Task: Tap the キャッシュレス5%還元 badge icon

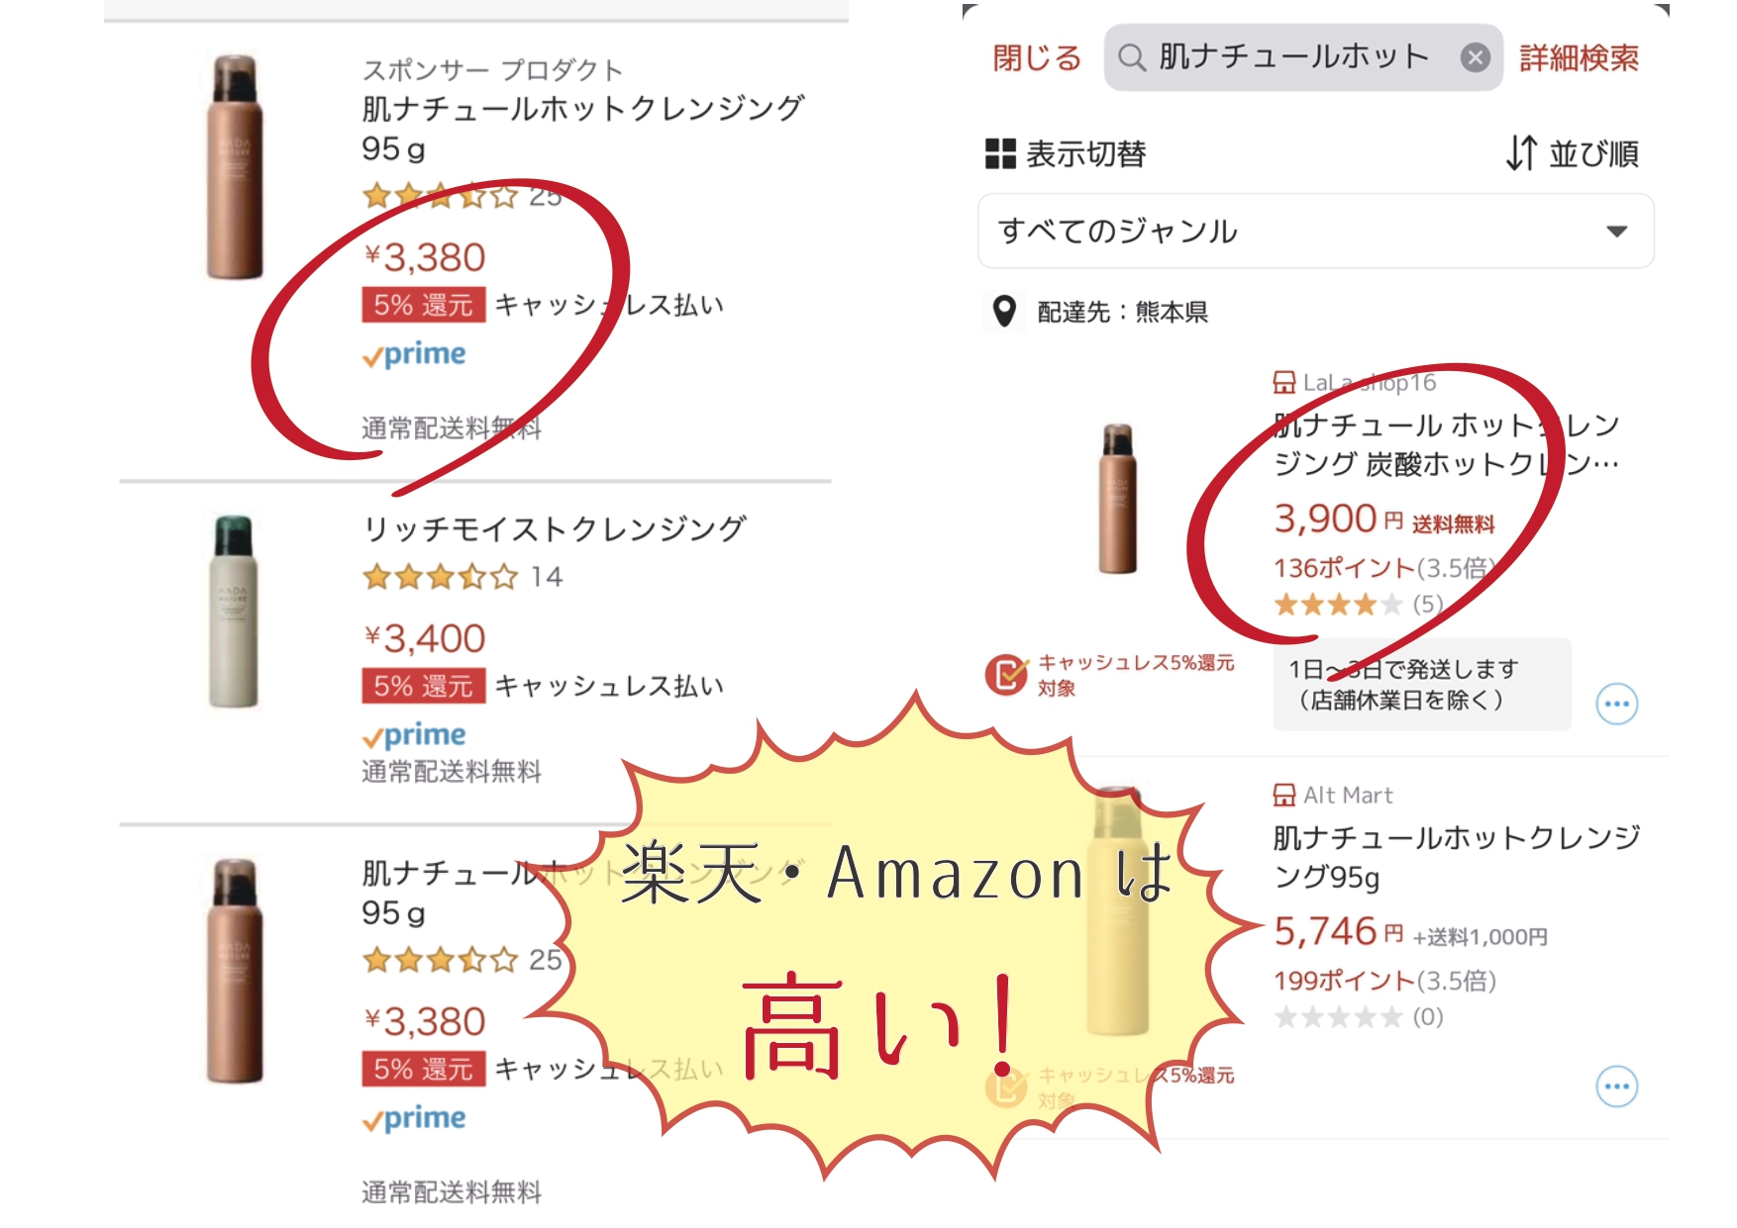Action: point(1006,675)
